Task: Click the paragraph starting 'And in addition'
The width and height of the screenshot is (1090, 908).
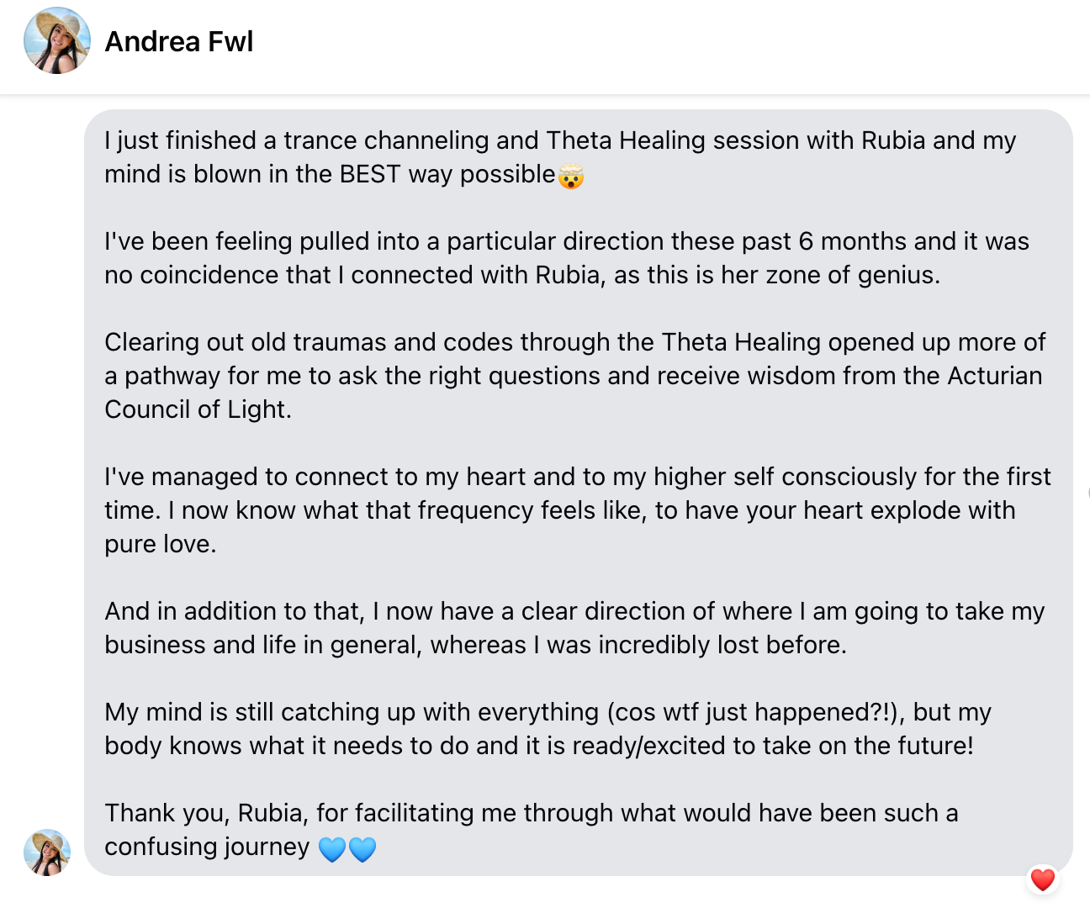Action: tap(574, 628)
